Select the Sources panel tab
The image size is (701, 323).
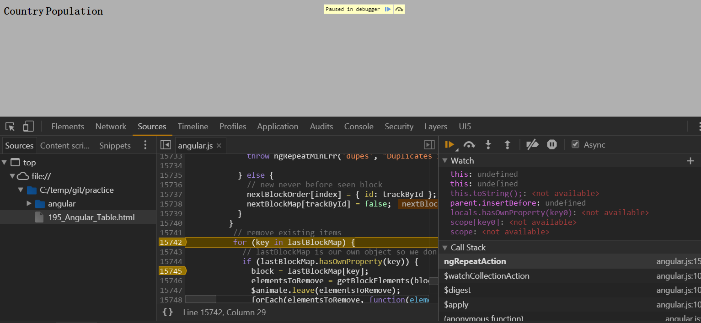click(x=152, y=127)
